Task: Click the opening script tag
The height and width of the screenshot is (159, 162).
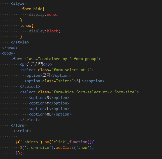Action: pos(22,131)
